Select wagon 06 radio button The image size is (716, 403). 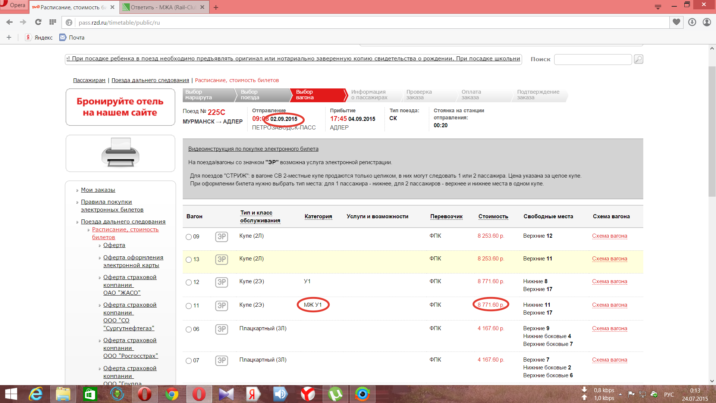click(x=189, y=329)
